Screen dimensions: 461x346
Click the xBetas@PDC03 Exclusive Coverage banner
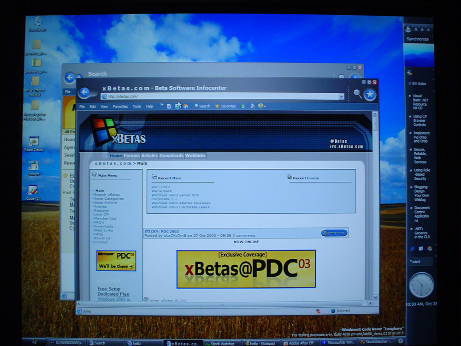246,269
